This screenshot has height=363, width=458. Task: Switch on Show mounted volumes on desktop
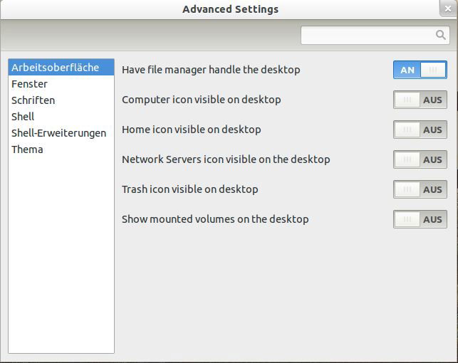click(420, 219)
